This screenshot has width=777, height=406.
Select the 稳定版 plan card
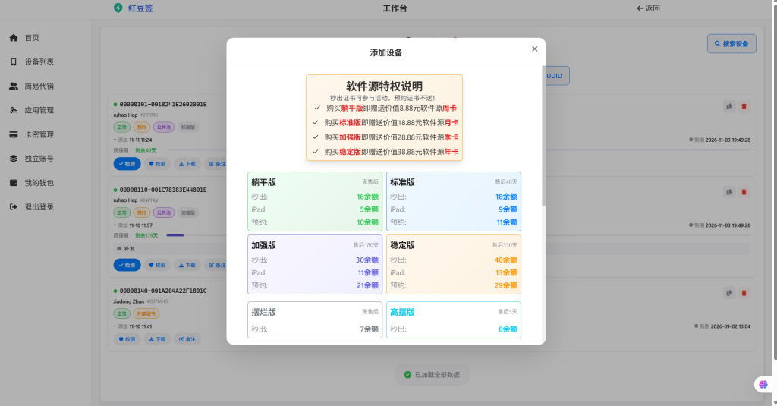pos(454,264)
